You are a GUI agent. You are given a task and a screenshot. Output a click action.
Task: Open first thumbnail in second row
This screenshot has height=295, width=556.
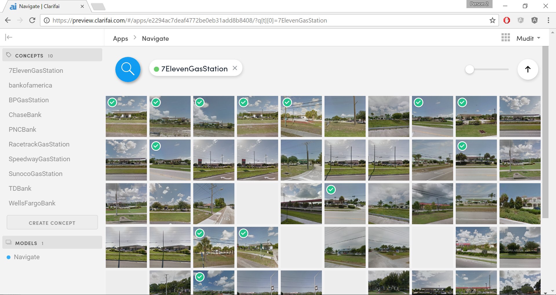click(x=126, y=160)
